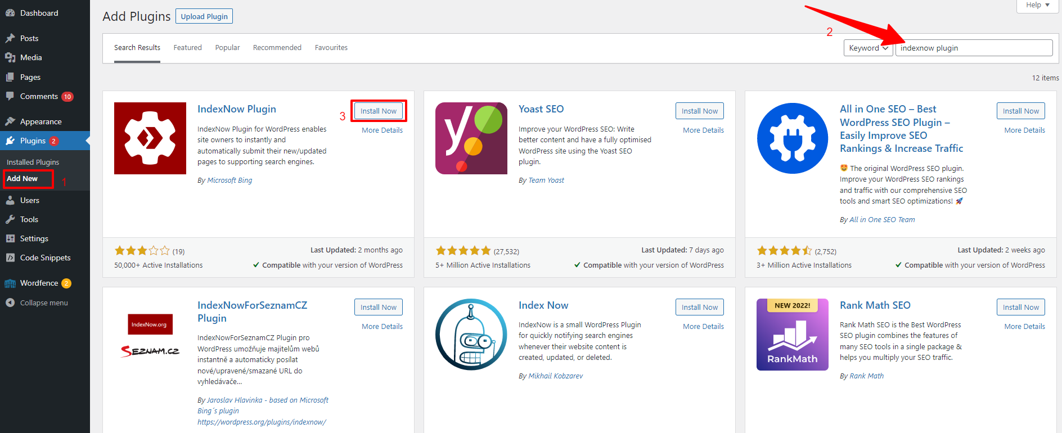
Task: View More Details for IndexNowForSeznamCZ Plugin
Action: (x=382, y=326)
